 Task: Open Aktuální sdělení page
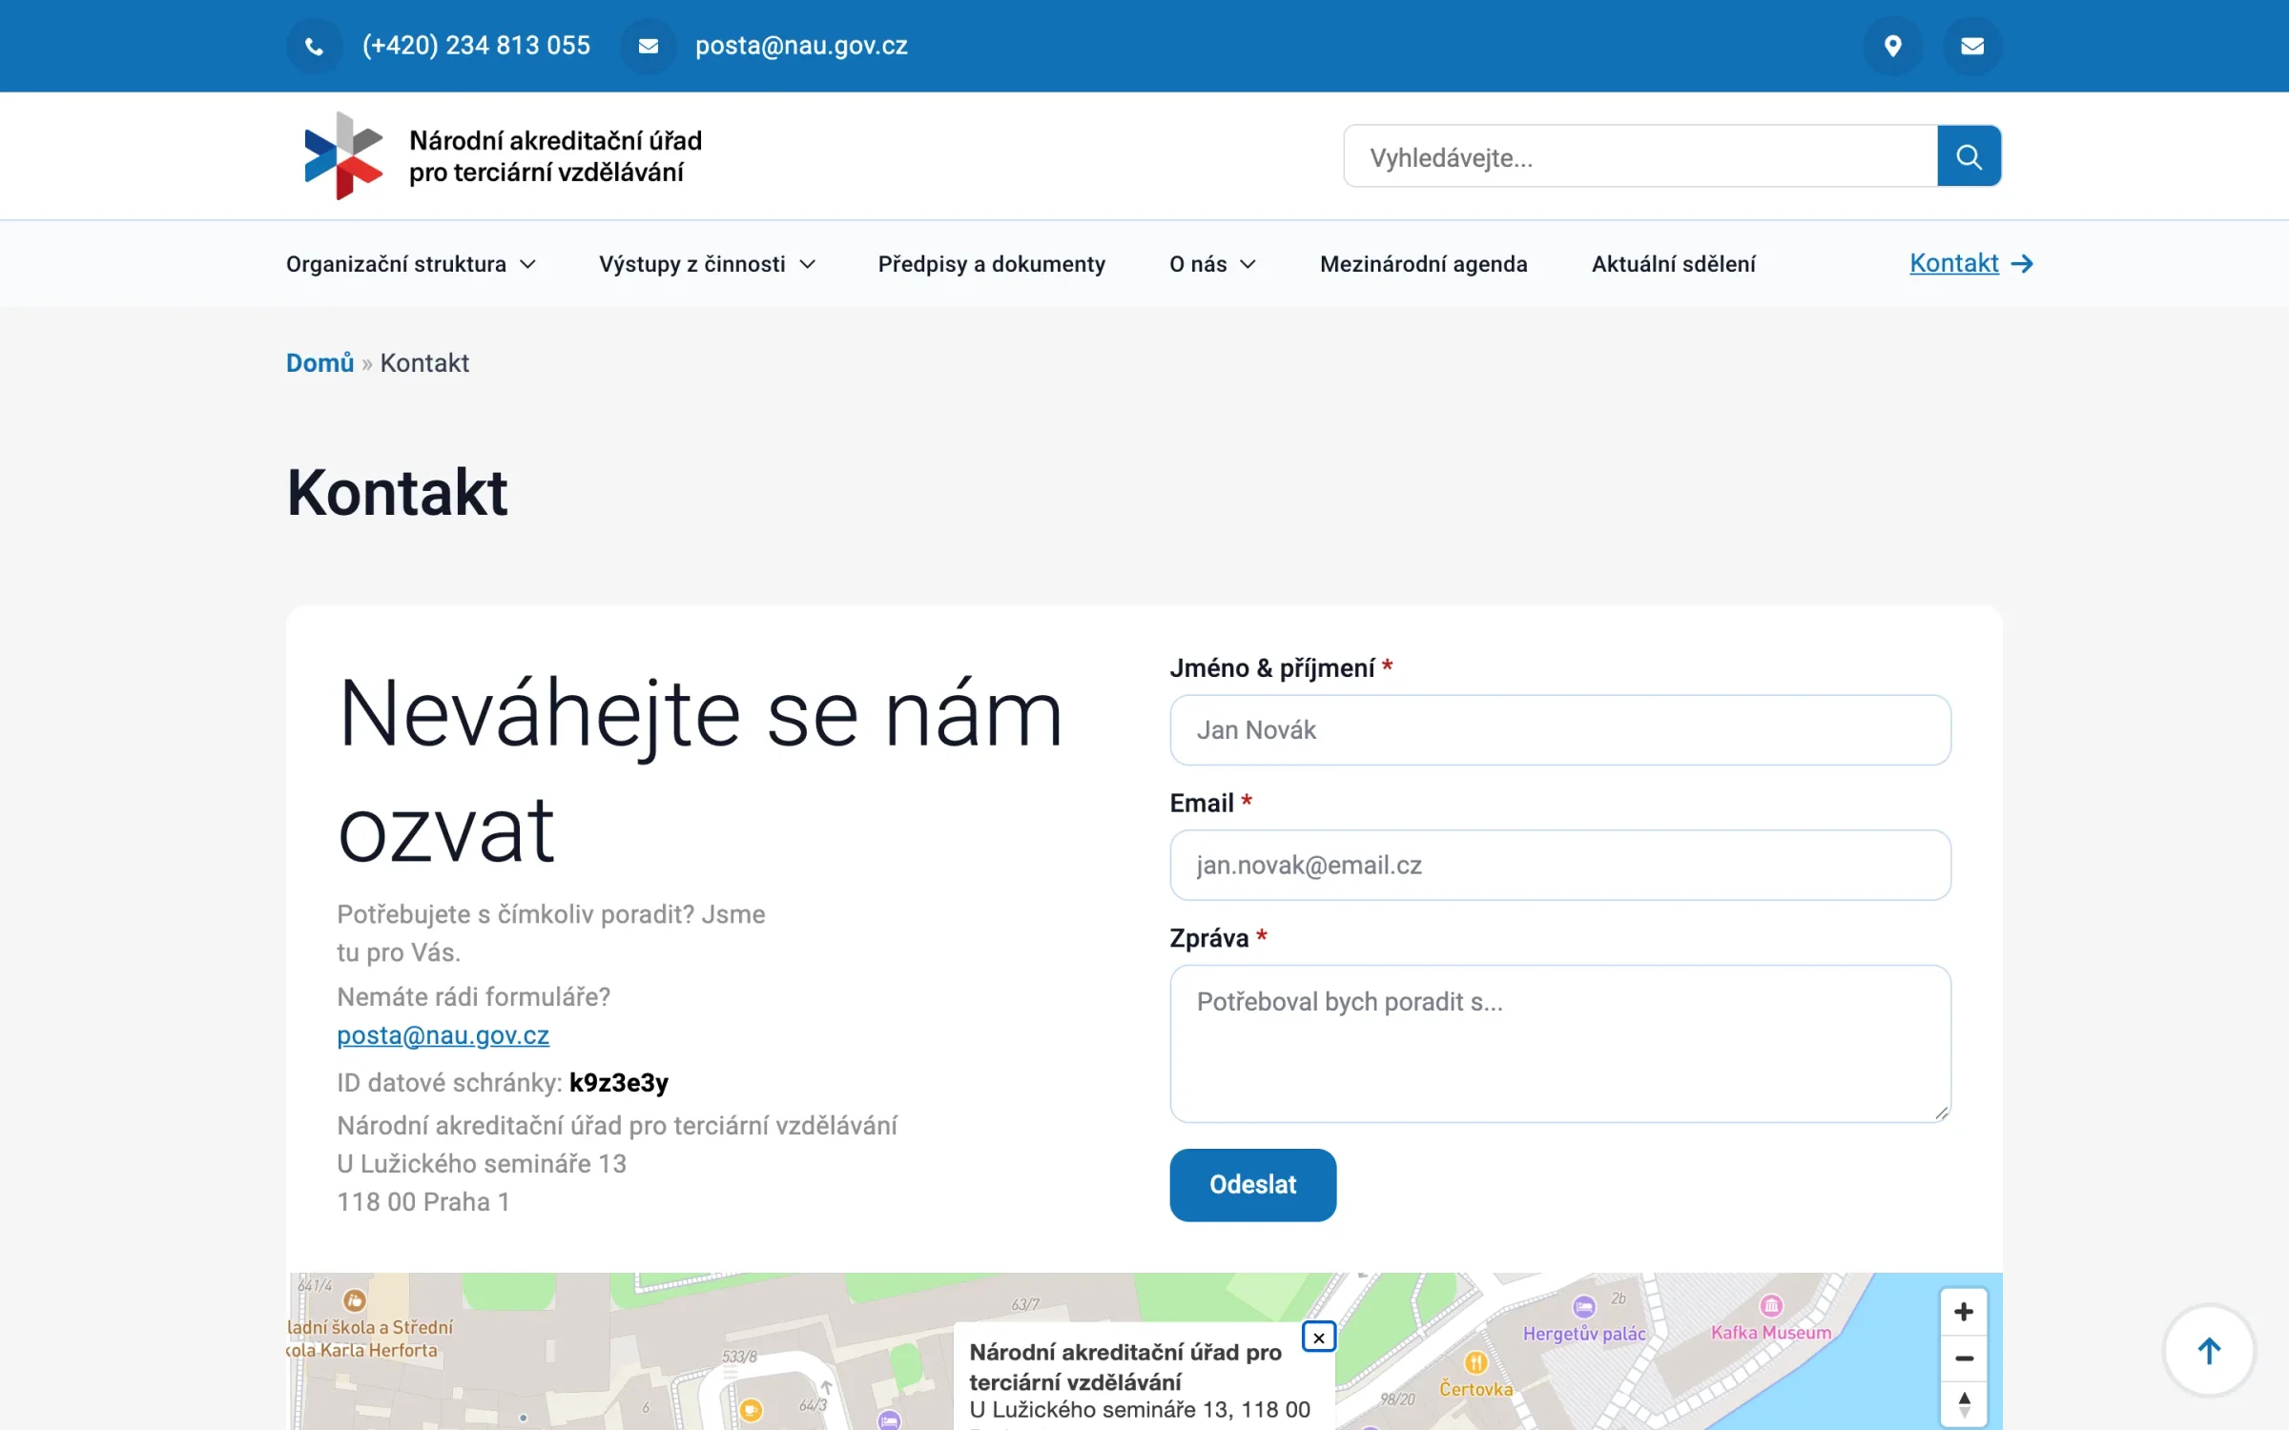point(1673,264)
